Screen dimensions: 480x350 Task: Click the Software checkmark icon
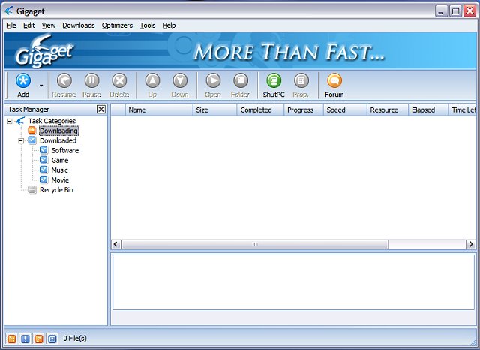[x=43, y=150]
